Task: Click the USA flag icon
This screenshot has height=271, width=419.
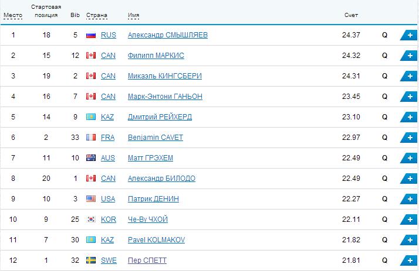Action: click(x=91, y=199)
